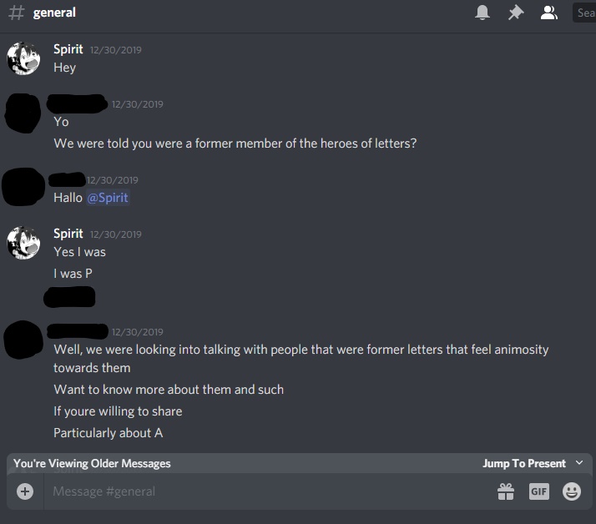Show pinned messages with pin icon
The image size is (596, 524).
click(x=515, y=13)
